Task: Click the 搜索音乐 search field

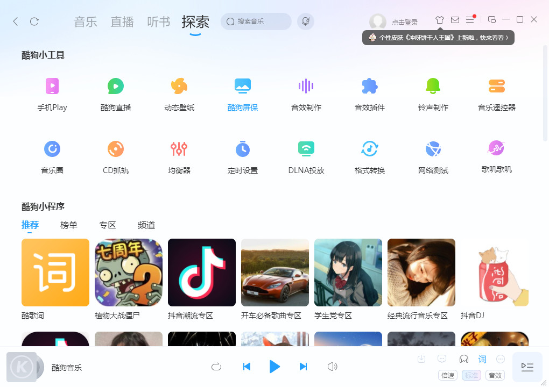Action: click(x=256, y=21)
